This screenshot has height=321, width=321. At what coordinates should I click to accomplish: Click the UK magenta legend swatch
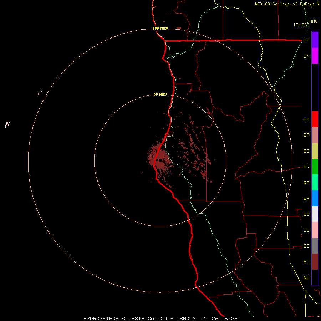coord(315,56)
